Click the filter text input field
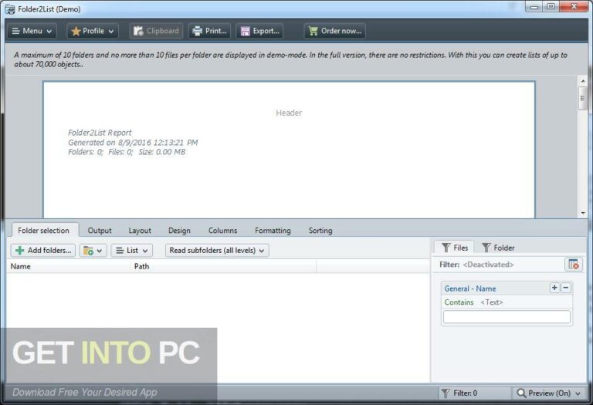The width and height of the screenshot is (593, 405). coord(507,316)
